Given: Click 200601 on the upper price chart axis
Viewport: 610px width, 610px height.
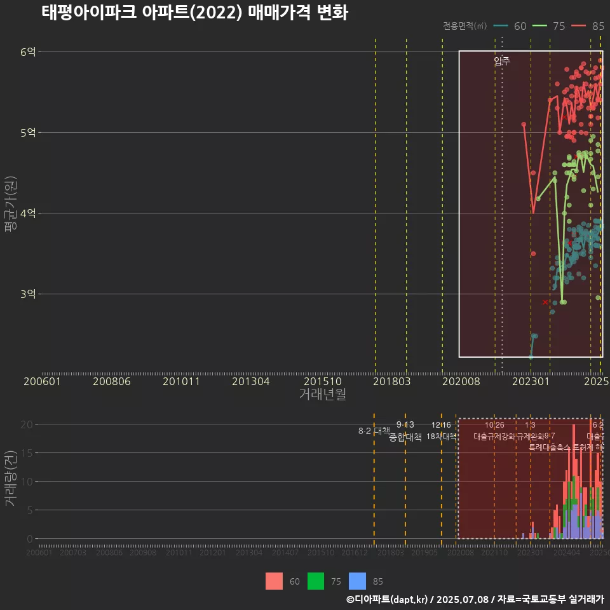Looking at the screenshot, I should click(42, 381).
